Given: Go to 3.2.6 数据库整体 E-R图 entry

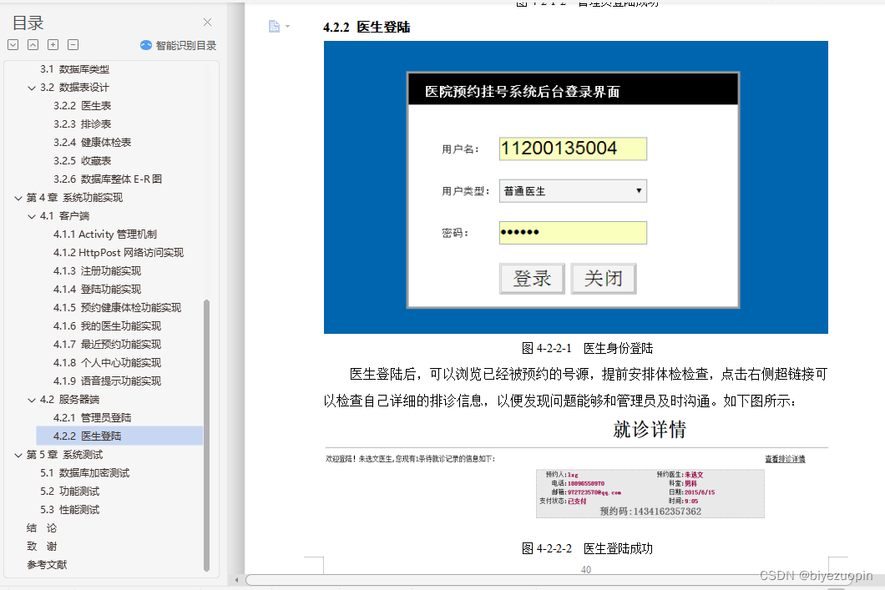Looking at the screenshot, I should [x=108, y=179].
